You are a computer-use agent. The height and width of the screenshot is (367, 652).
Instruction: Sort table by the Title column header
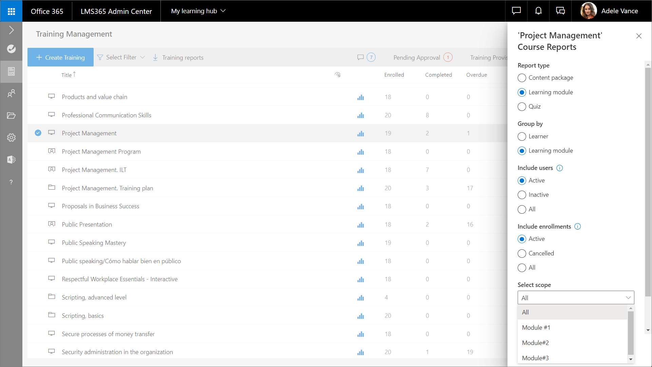pos(67,75)
